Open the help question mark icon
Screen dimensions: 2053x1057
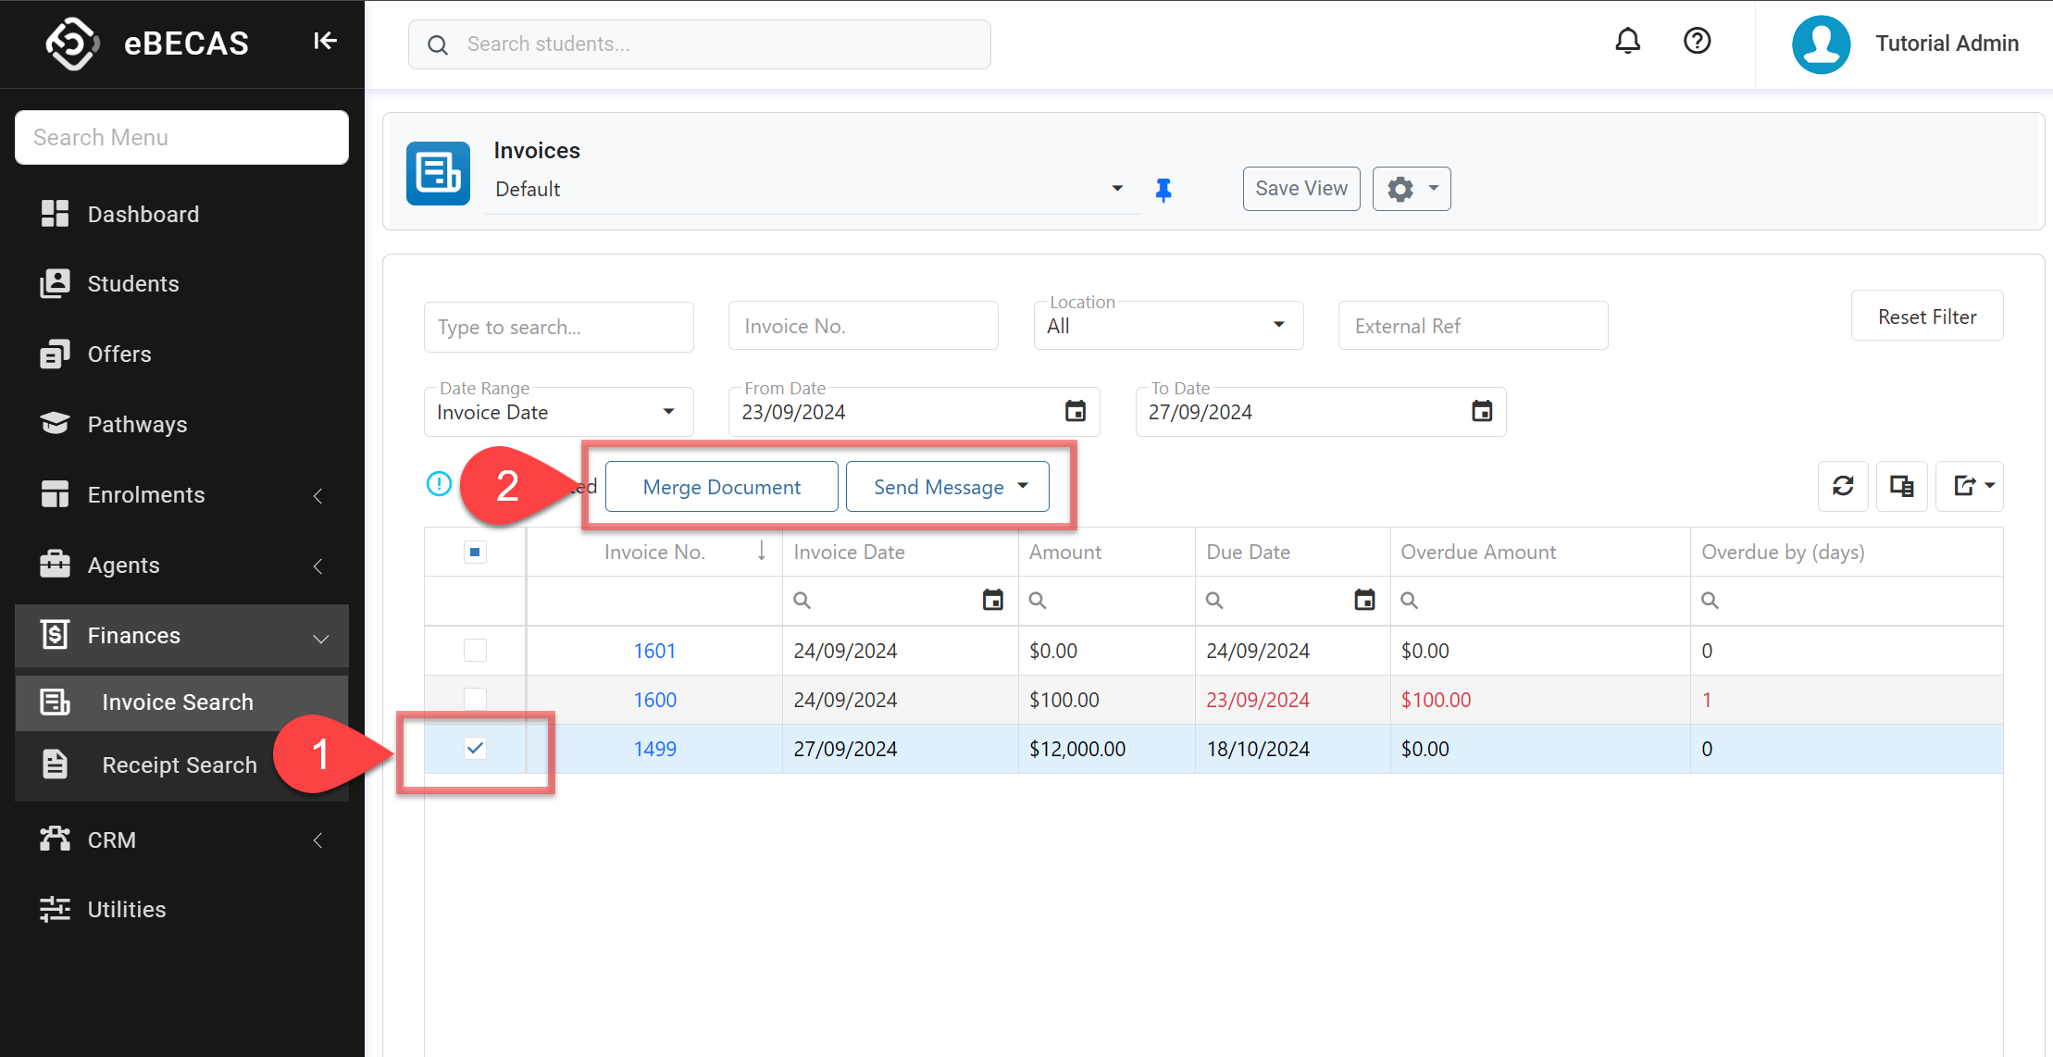pyautogui.click(x=1697, y=42)
